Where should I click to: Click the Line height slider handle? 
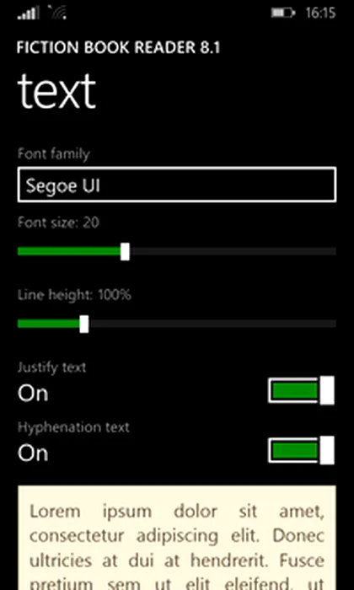point(84,324)
